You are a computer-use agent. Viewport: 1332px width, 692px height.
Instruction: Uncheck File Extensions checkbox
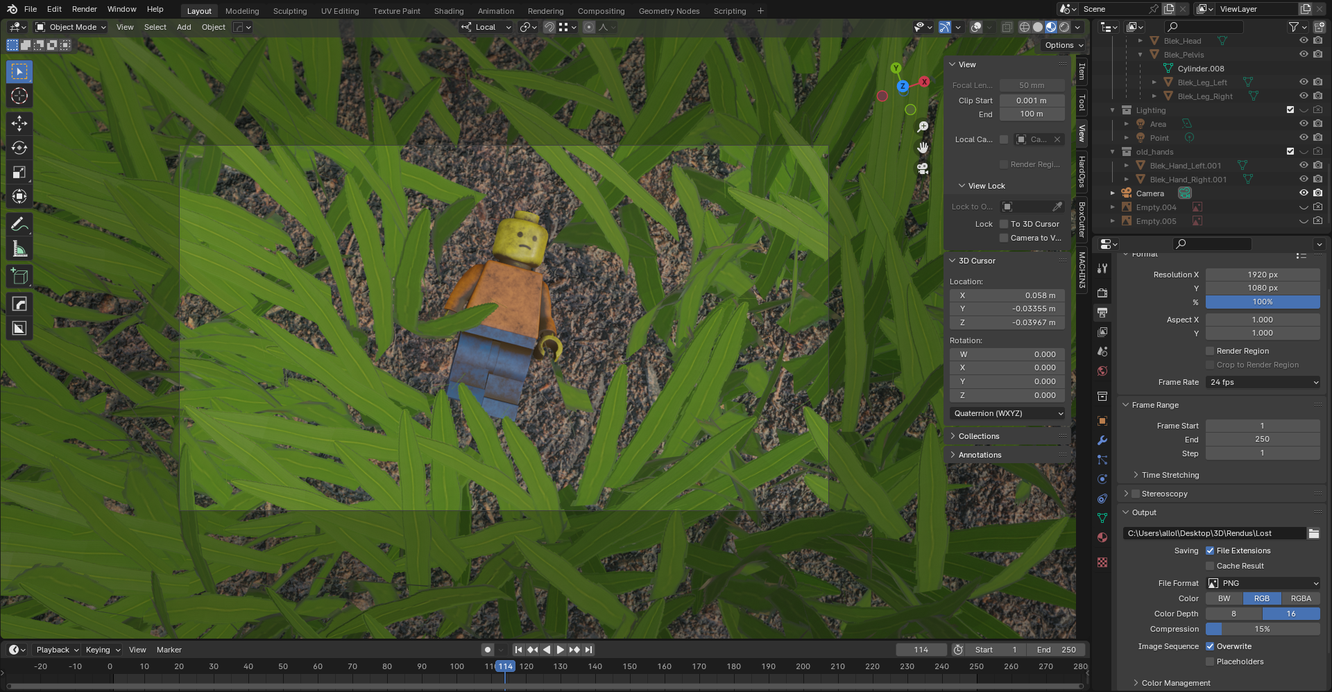[1210, 551]
